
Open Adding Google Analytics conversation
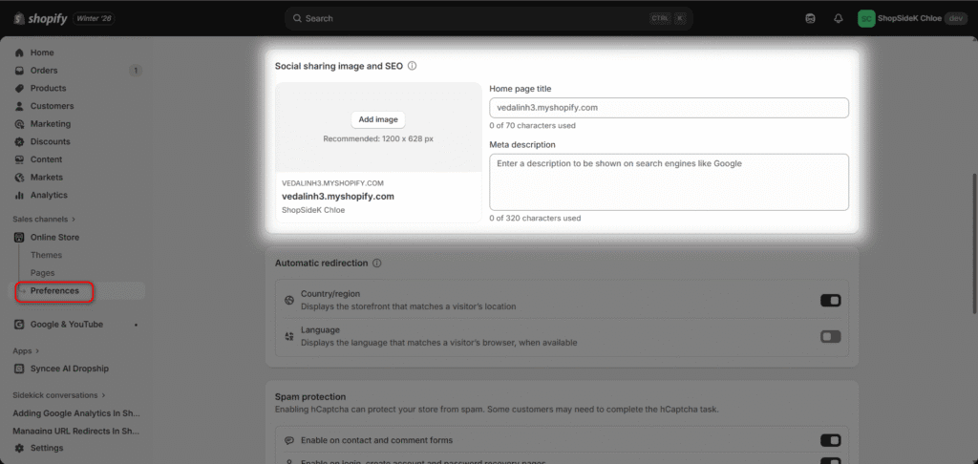76,412
